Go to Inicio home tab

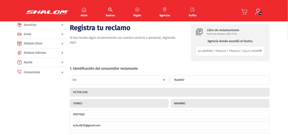84,12
